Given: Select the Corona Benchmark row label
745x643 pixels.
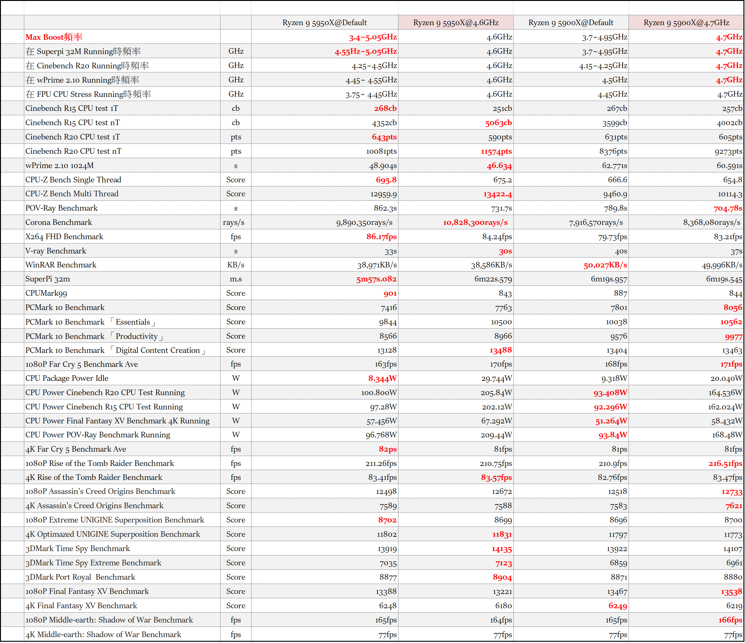Looking at the screenshot, I should (x=59, y=222).
